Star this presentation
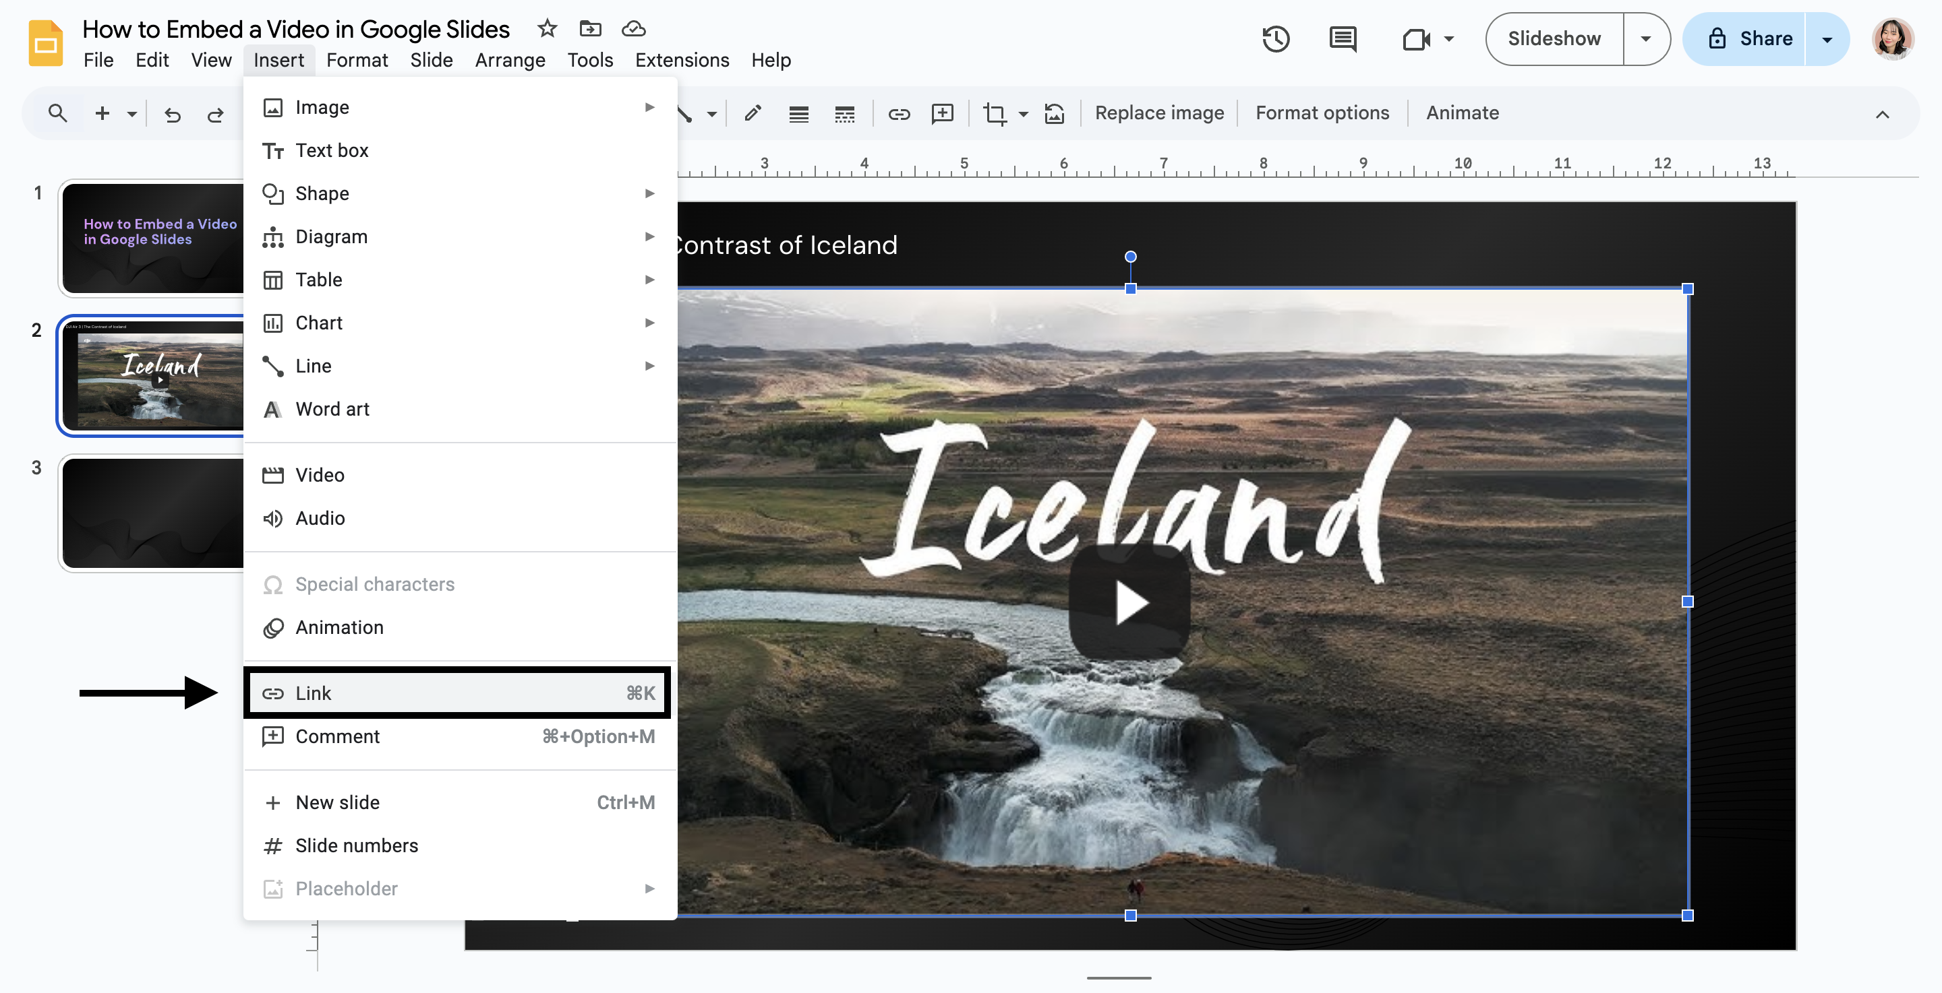1942x993 pixels. 548,28
